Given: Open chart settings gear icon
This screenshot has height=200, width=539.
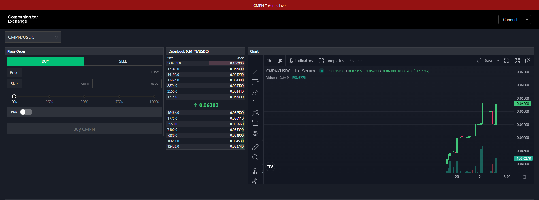Looking at the screenshot, I should tap(506, 61).
